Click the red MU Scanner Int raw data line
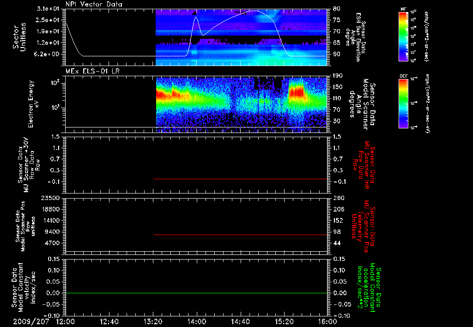The width and height of the screenshot is (473, 327). point(240,179)
